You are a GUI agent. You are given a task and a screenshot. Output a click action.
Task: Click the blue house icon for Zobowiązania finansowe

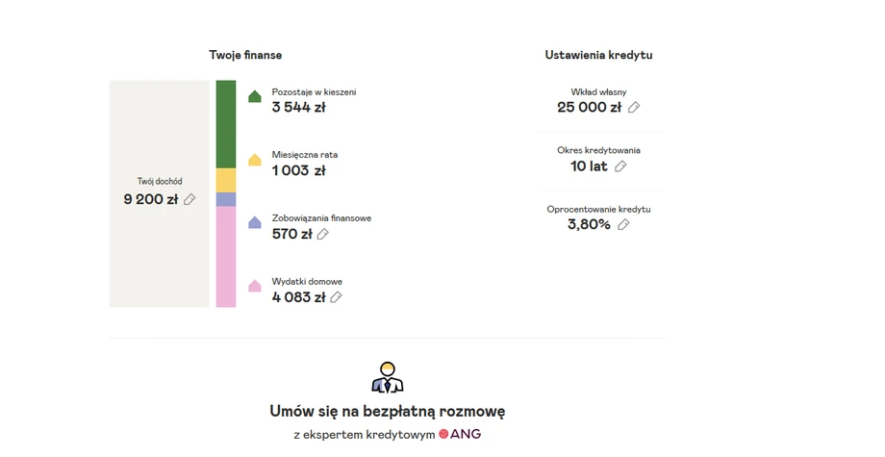(x=255, y=222)
